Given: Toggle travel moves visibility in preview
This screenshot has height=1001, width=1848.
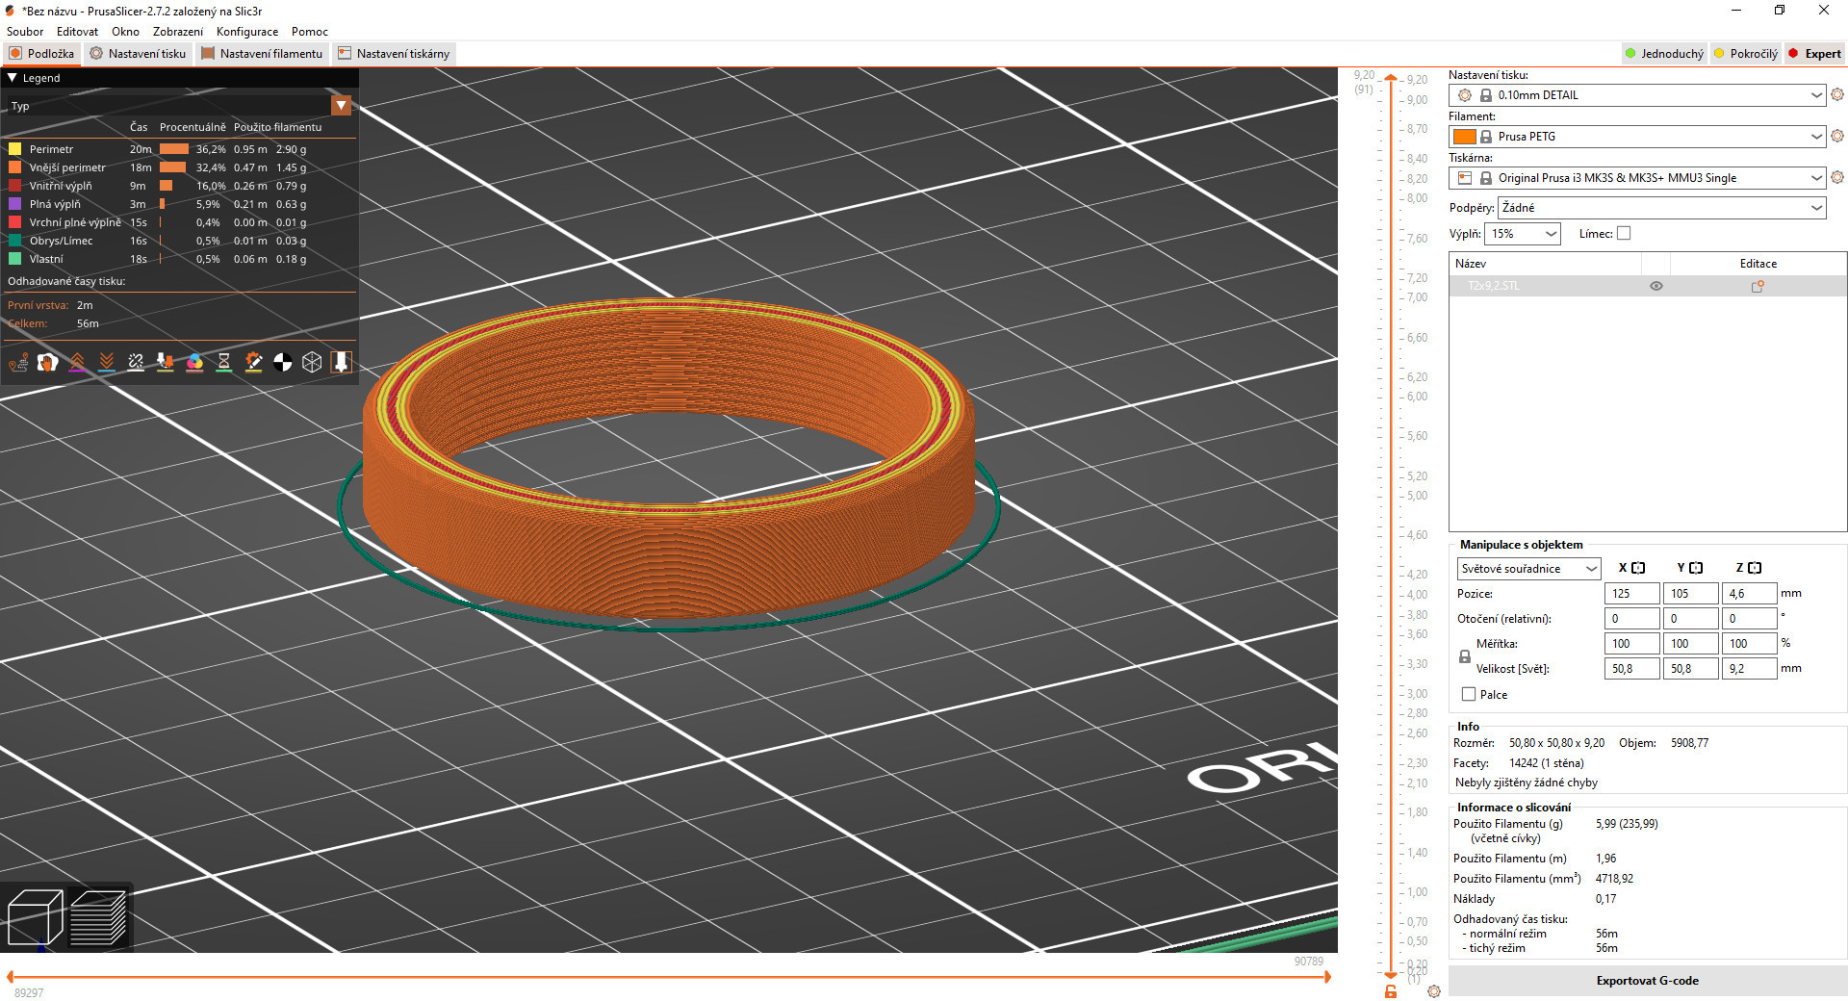Looking at the screenshot, I should click(18, 363).
